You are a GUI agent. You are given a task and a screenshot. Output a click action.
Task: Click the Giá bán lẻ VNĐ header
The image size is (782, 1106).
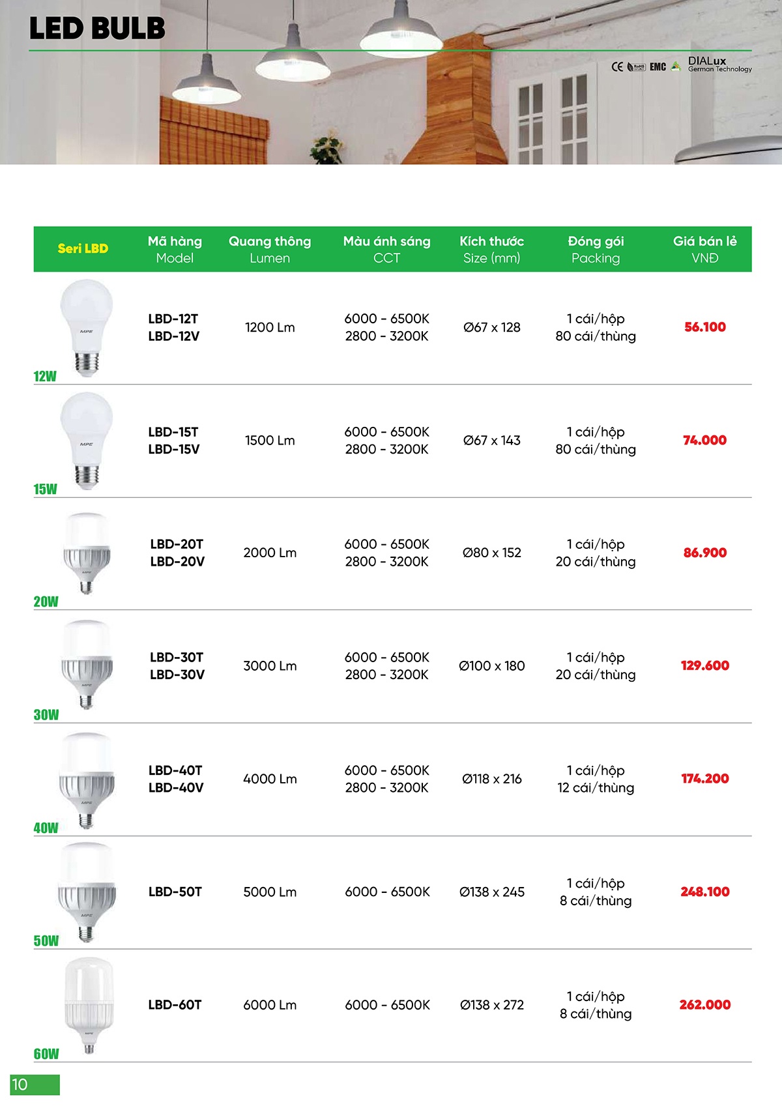pos(704,249)
